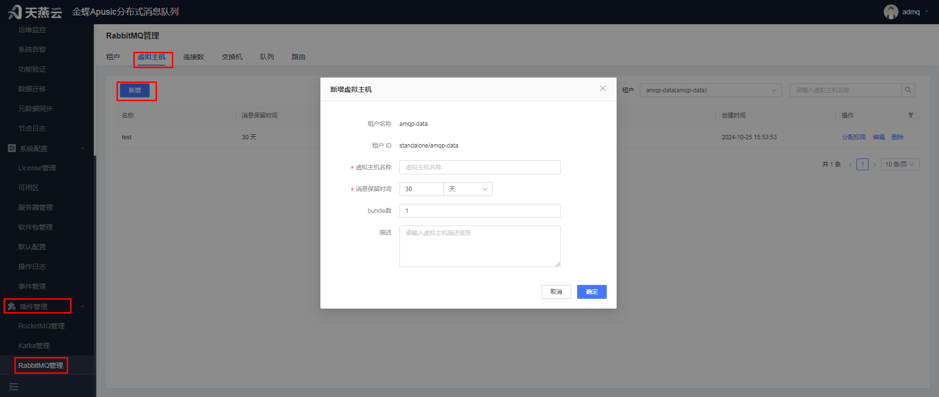Click 删除 for test row
This screenshot has width=939, height=397.
click(898, 137)
